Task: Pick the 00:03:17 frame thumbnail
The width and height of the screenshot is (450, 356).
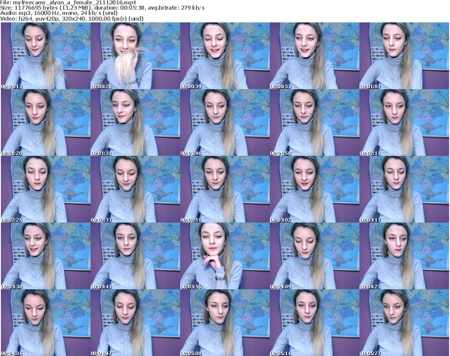Action: tap(404, 189)
